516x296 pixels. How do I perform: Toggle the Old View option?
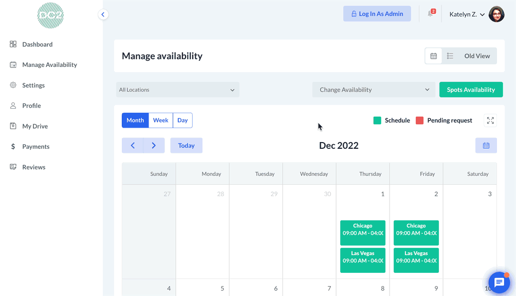(477, 56)
